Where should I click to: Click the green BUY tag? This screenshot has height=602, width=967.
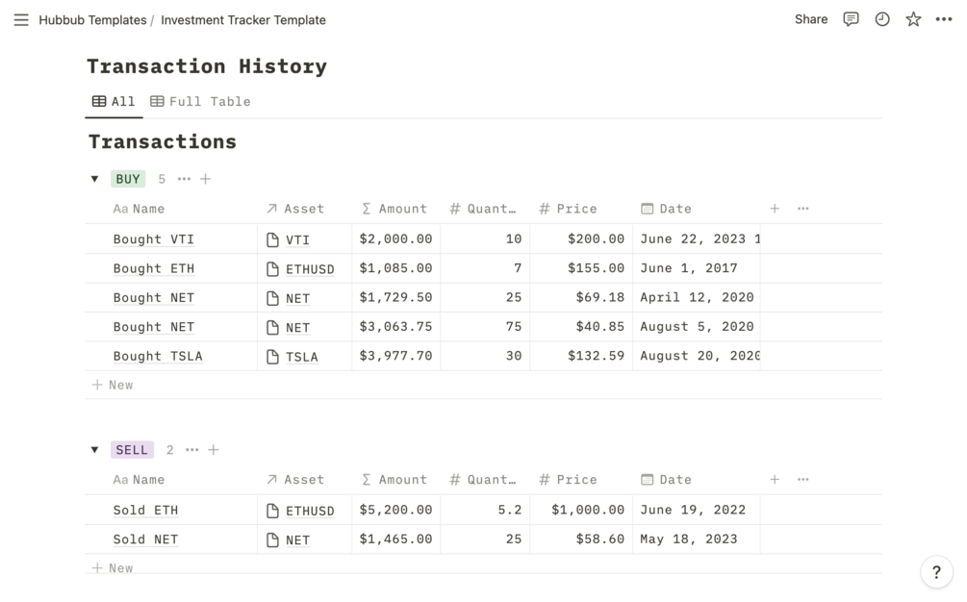point(128,179)
